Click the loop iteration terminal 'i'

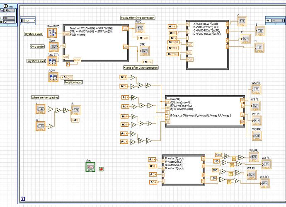coord(23,199)
